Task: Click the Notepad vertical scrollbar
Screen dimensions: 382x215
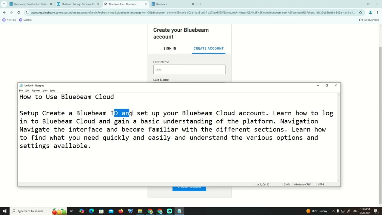Action: [339, 137]
